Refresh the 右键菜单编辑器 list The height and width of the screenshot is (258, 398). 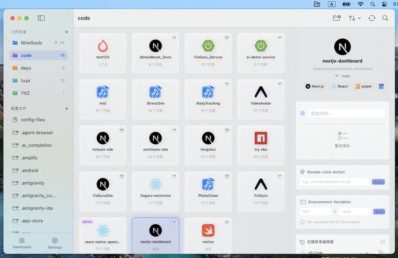click(x=383, y=242)
